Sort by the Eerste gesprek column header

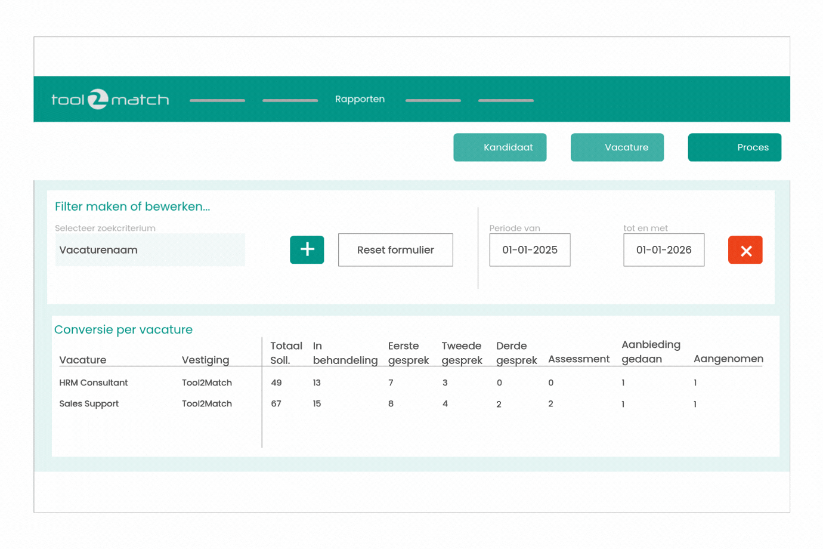pyautogui.click(x=408, y=353)
